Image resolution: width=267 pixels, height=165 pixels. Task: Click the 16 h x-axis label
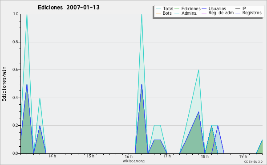tap(129, 156)
